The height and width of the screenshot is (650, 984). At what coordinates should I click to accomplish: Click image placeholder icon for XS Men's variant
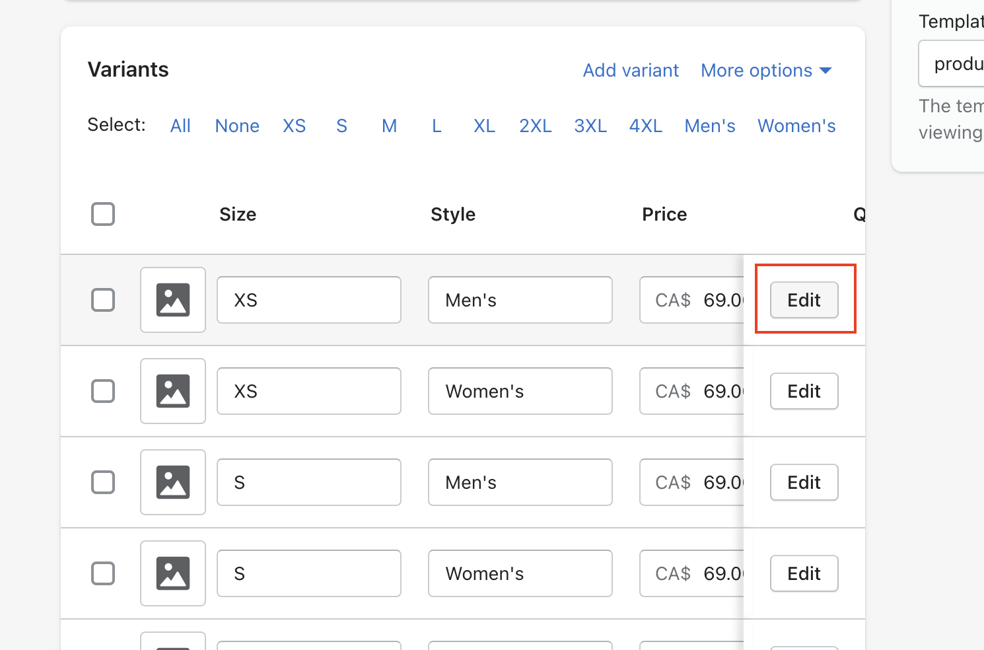coord(172,300)
